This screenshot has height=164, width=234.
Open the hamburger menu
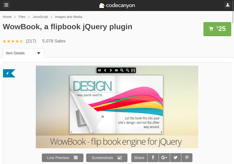click(6, 5)
